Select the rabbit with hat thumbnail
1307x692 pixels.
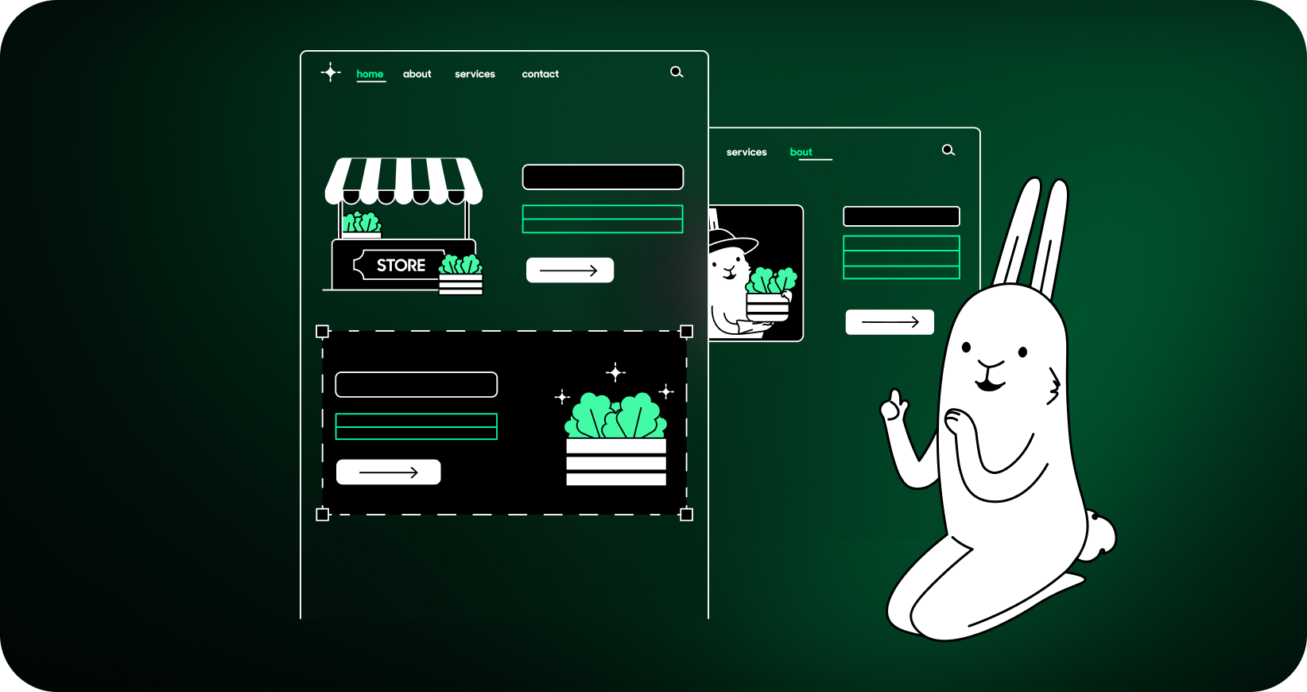754,273
